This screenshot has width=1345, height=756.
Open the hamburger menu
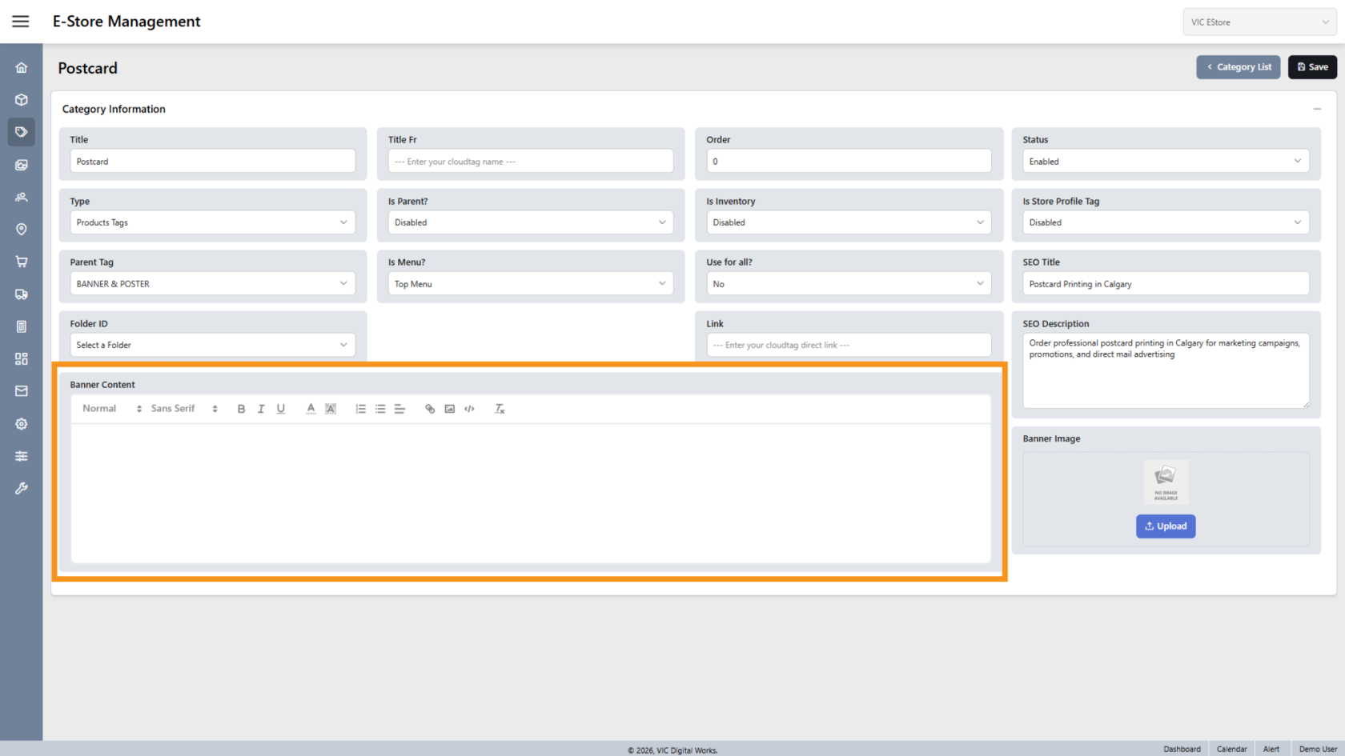[x=21, y=22]
